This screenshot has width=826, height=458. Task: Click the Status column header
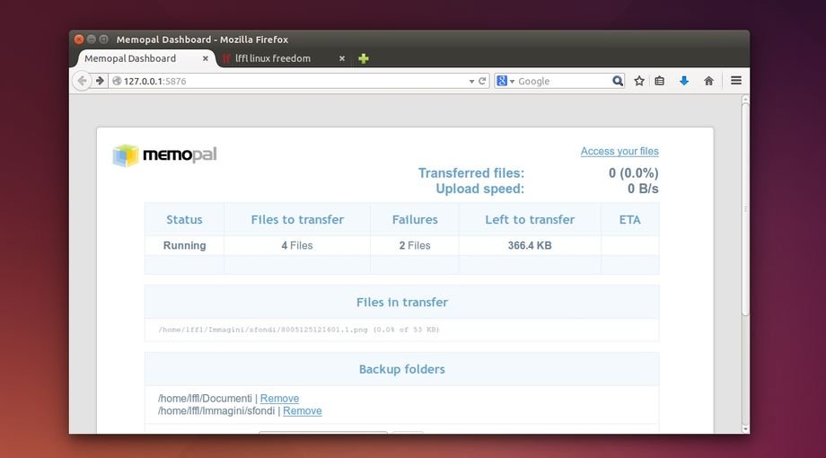(184, 219)
